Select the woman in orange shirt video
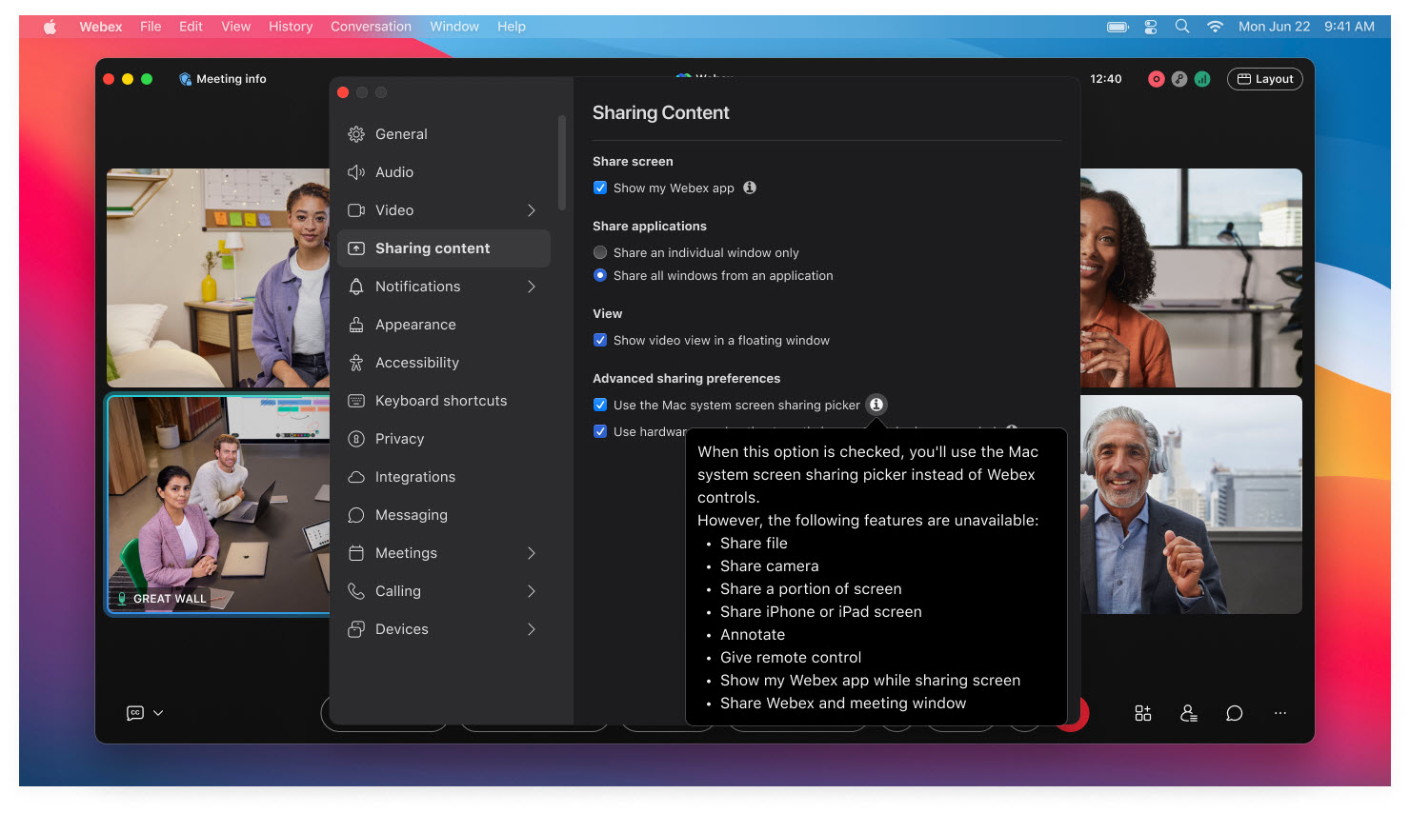 (x=1191, y=278)
